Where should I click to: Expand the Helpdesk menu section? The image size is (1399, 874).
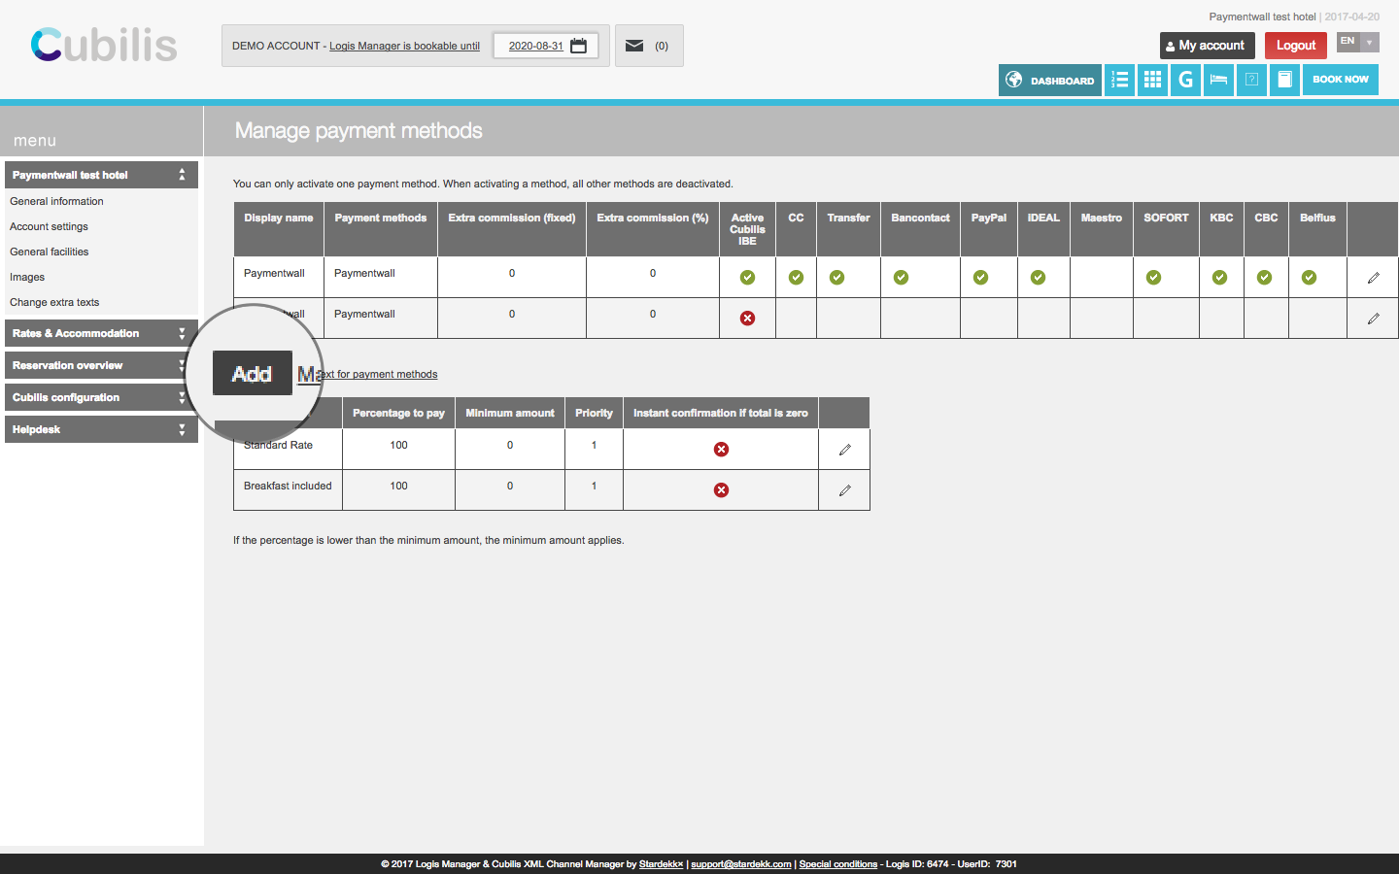tap(101, 429)
